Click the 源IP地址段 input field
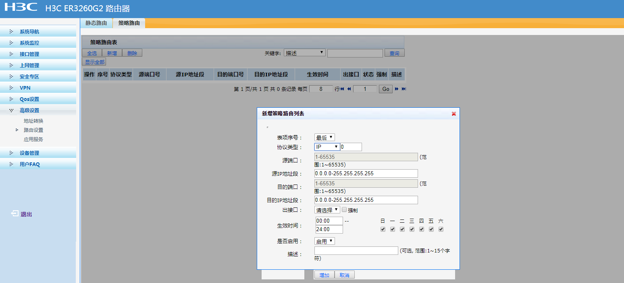Screen dimensions: 624x283 pos(366,173)
